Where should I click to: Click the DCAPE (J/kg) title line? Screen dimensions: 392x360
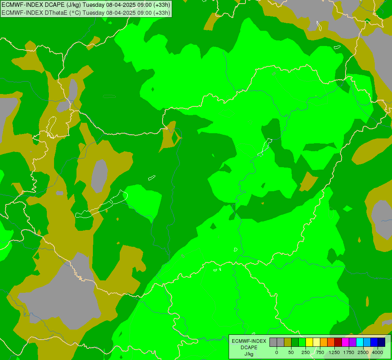click(x=86, y=5)
